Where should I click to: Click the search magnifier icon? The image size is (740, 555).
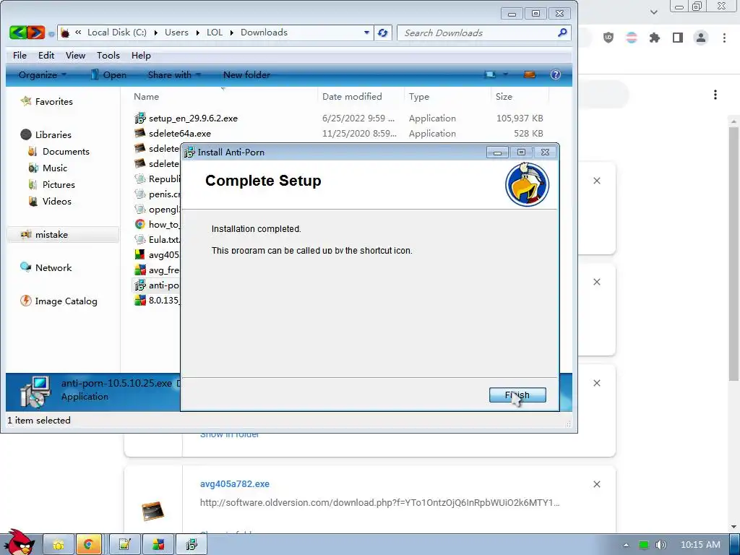(562, 33)
